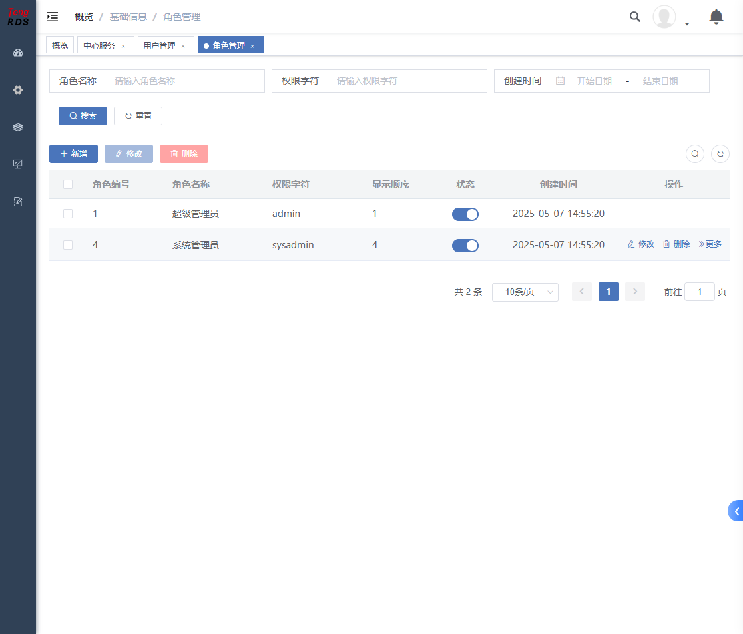743x634 pixels.
Task: Toggle the sidebar collapse hamburger icon
Action: (53, 17)
